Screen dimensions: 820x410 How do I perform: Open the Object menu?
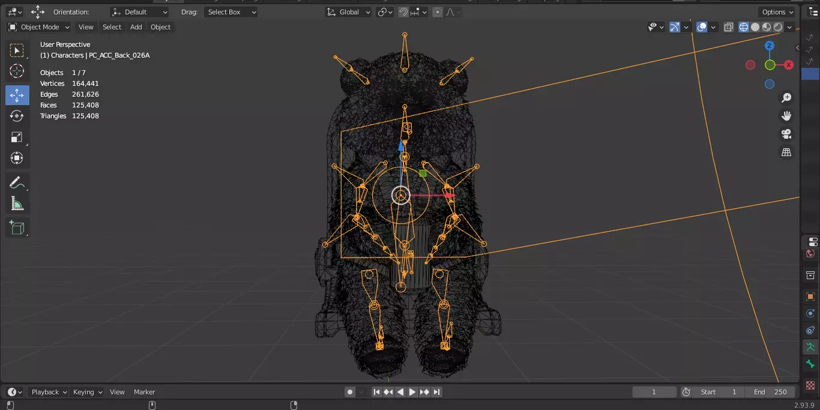pos(160,27)
